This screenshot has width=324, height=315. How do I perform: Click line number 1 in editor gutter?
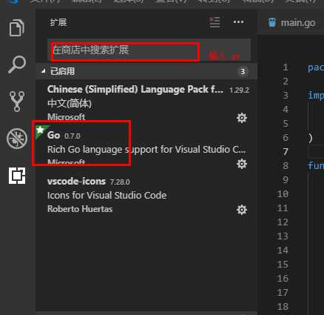point(286,67)
